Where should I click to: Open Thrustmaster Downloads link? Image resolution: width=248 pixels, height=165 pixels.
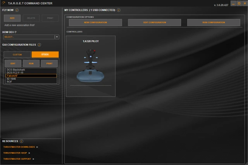click(x=19, y=147)
